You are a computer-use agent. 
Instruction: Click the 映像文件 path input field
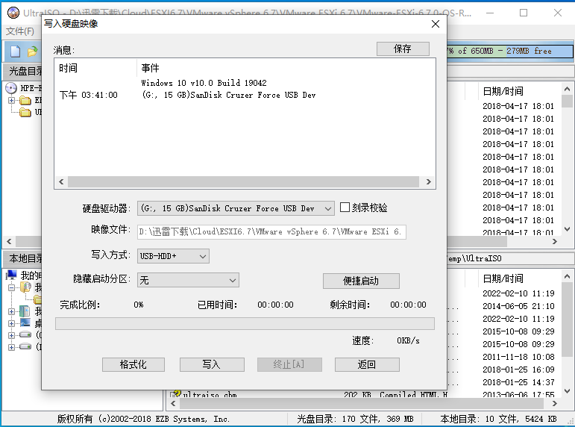271,231
